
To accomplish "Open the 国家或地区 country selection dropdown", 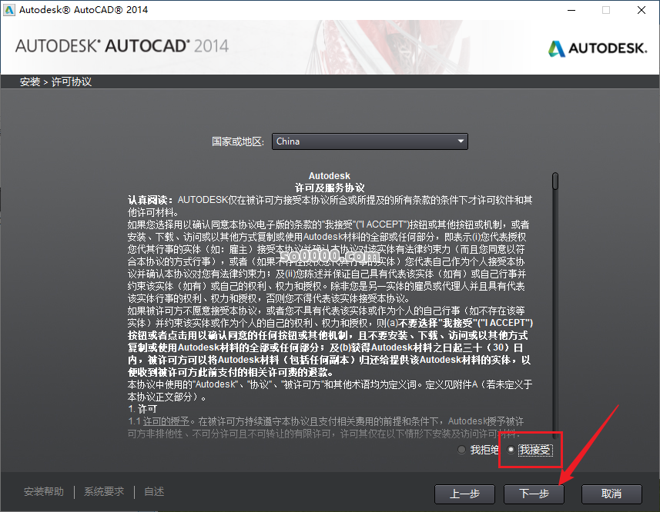I will pyautogui.click(x=370, y=141).
